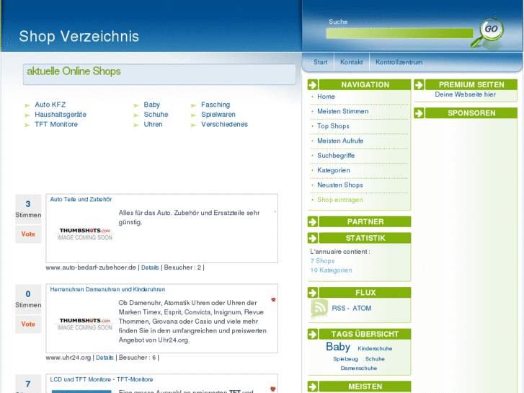Open Details for www.auto-bedarf-zubehoer.de
Viewport: 524px width, 393px height.
(x=150, y=268)
